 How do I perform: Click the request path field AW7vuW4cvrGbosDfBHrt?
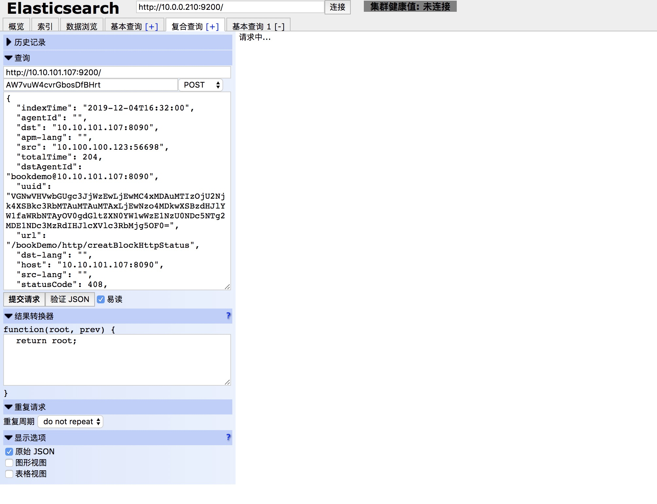point(91,85)
